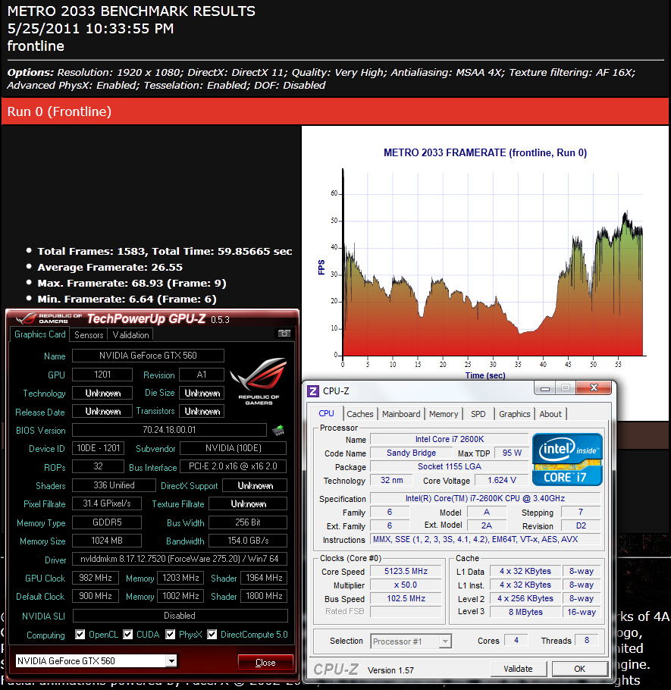This screenshot has width=671, height=690.
Task: Click the Instructions value MMX, SSE list
Action: pos(485,539)
